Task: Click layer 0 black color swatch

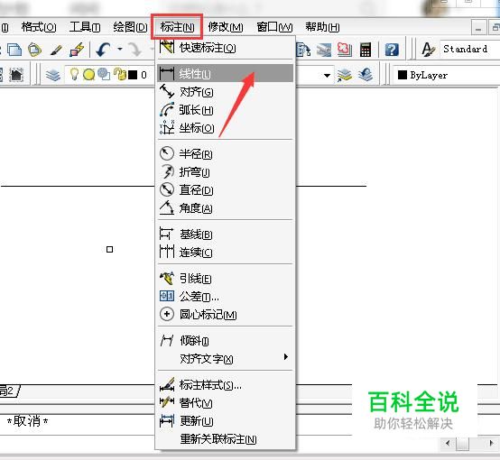Action: tap(133, 75)
